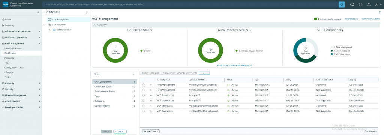Click the green Certificate Status donut chart
This screenshot has width=384, height=135.
[x=115, y=50]
